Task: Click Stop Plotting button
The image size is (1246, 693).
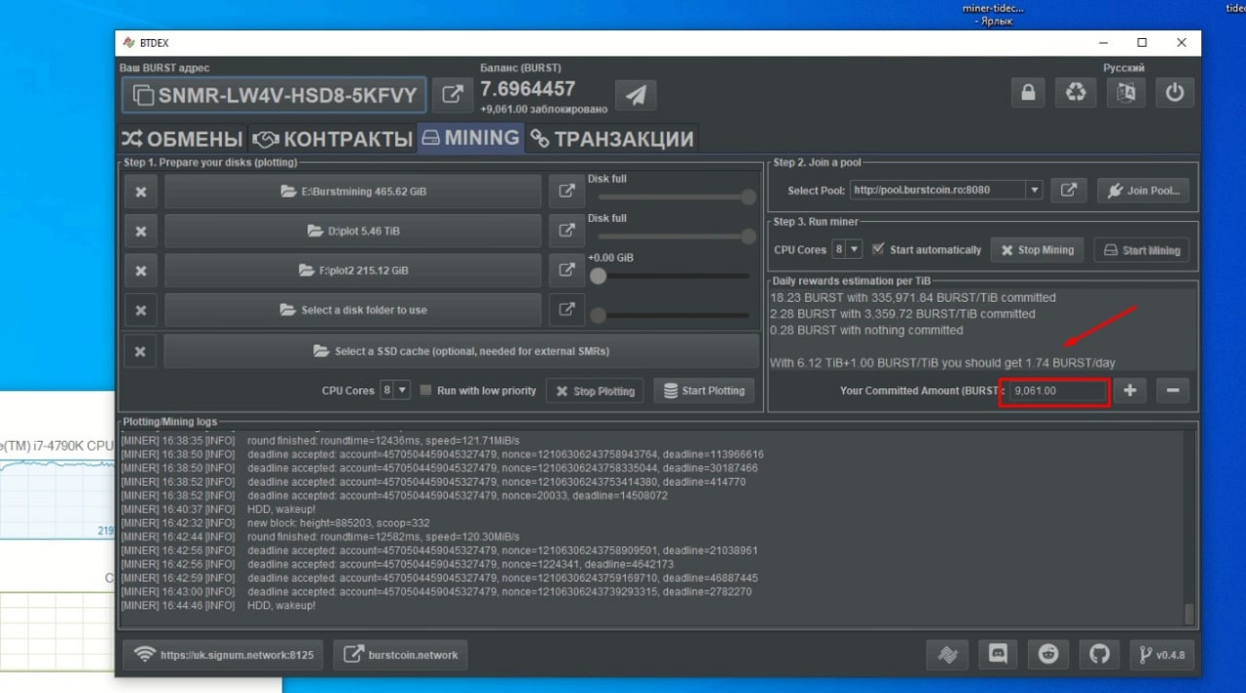Action: tap(595, 391)
